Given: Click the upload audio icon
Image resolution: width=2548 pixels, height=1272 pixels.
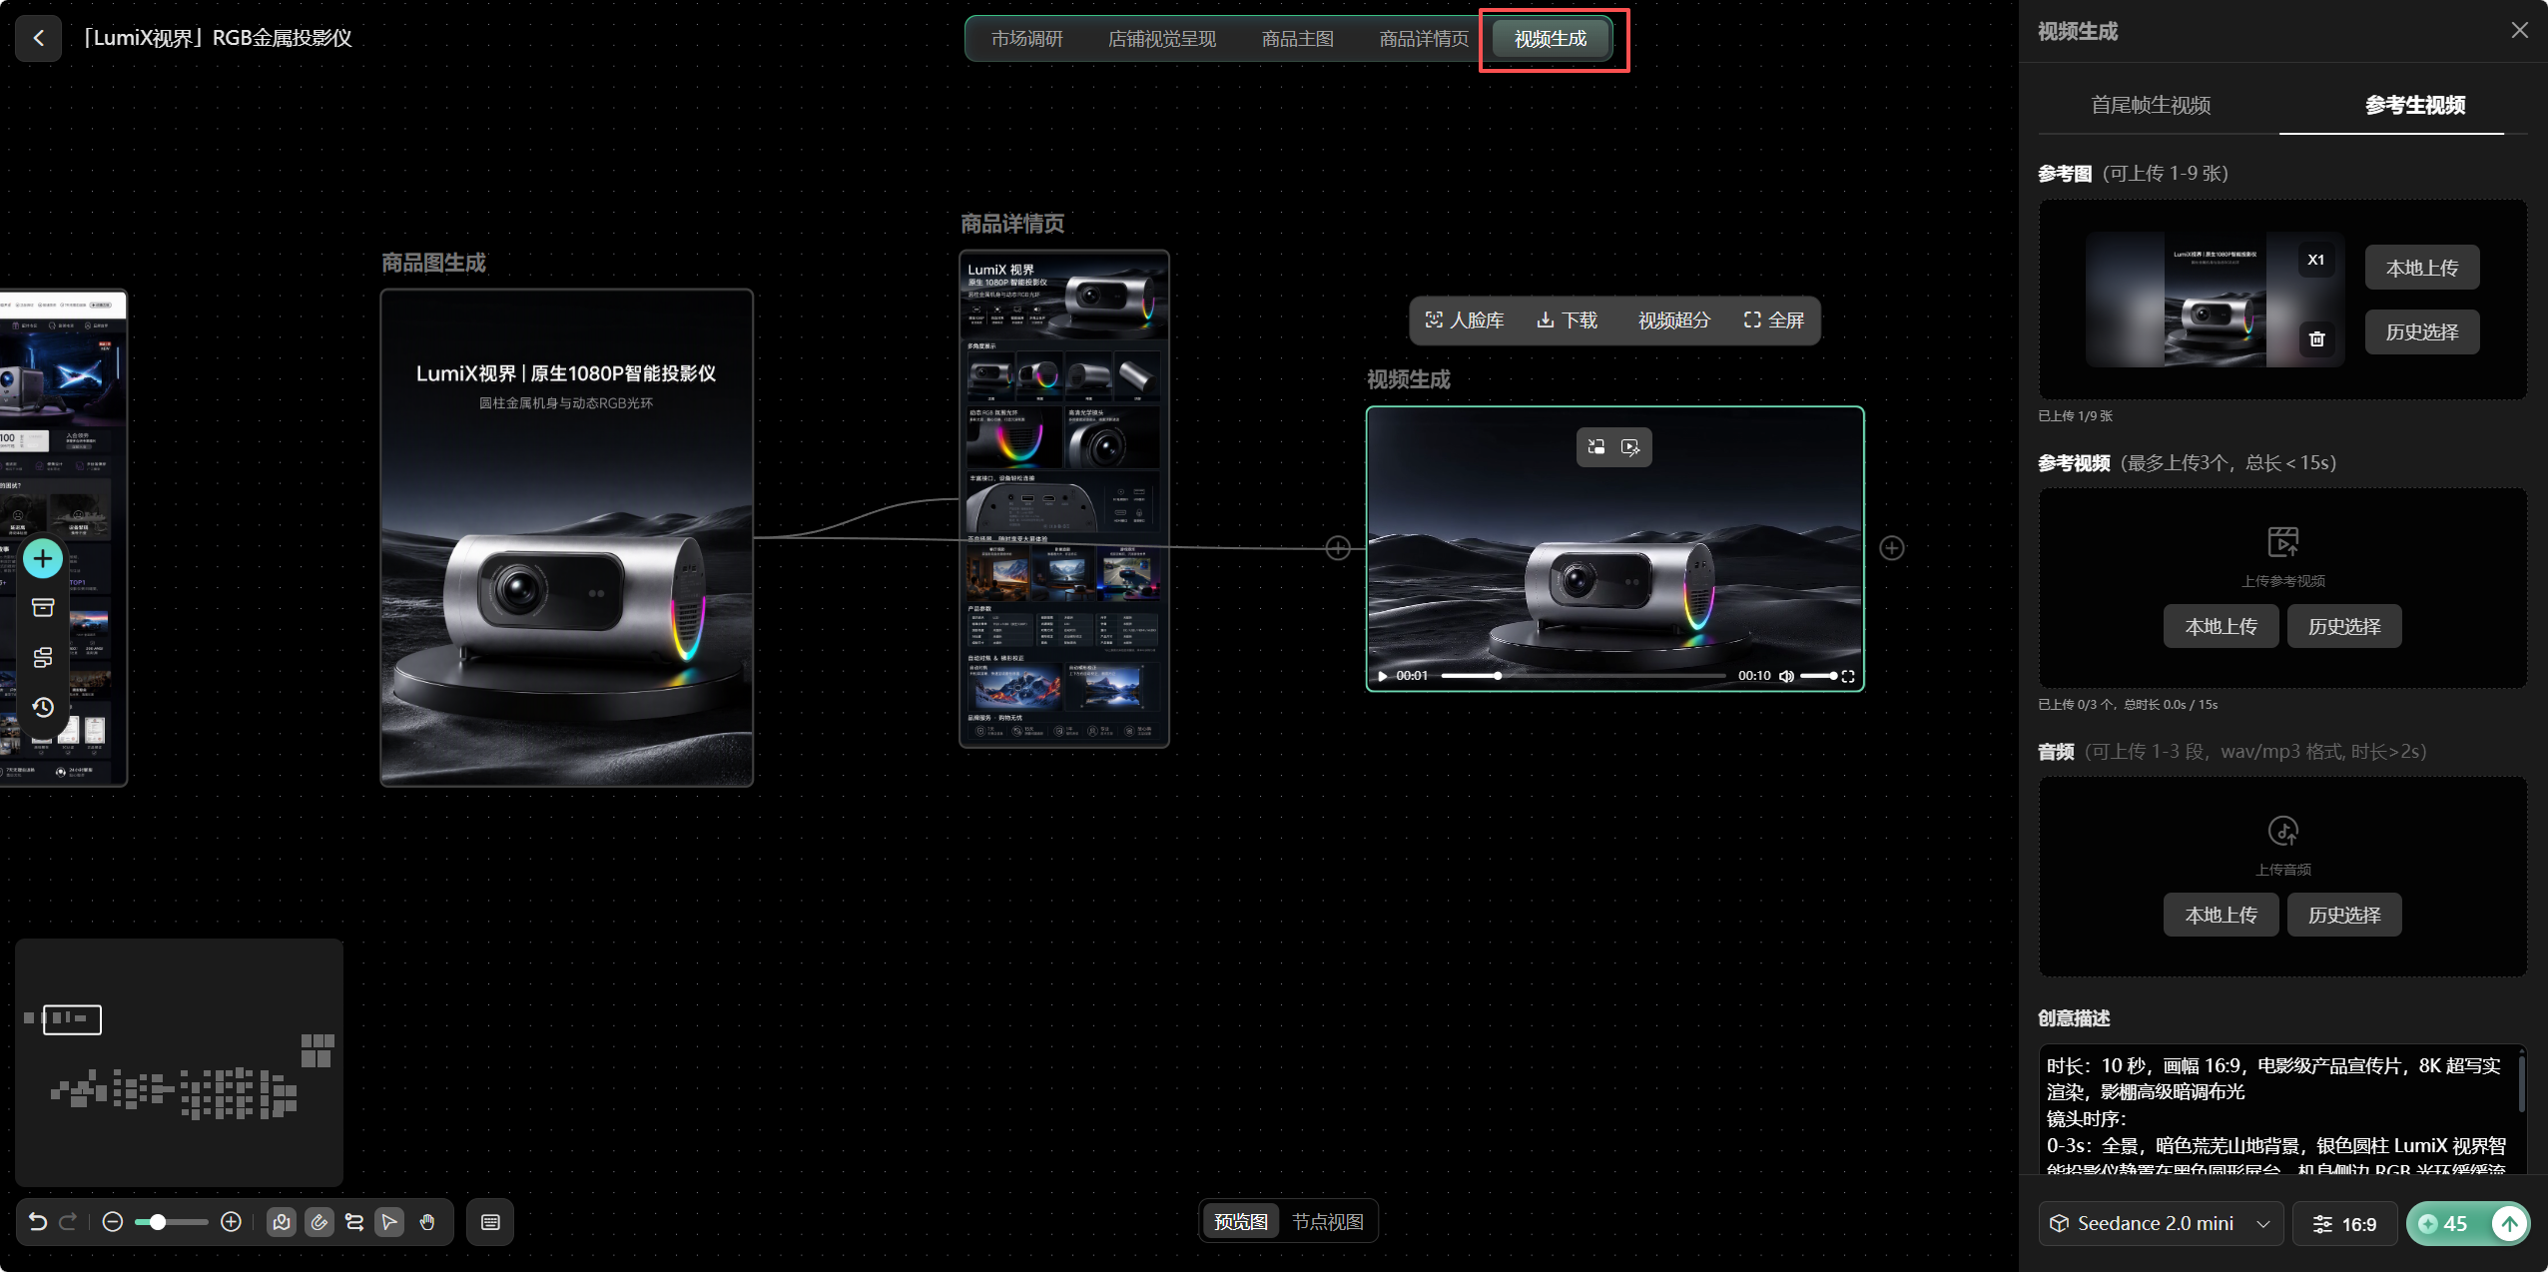Looking at the screenshot, I should (2283, 831).
